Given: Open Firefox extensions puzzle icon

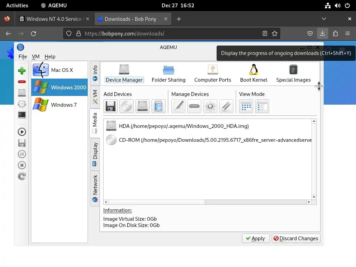Looking at the screenshot, I should coord(335,34).
